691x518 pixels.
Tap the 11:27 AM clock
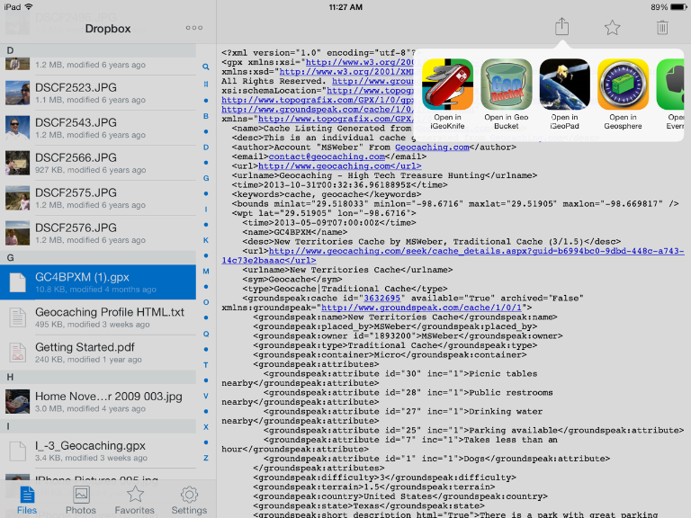click(x=345, y=7)
